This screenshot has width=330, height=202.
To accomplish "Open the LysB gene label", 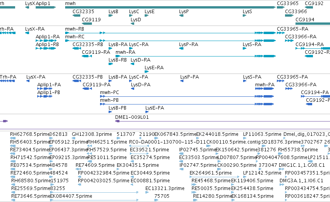I will (114, 12).
